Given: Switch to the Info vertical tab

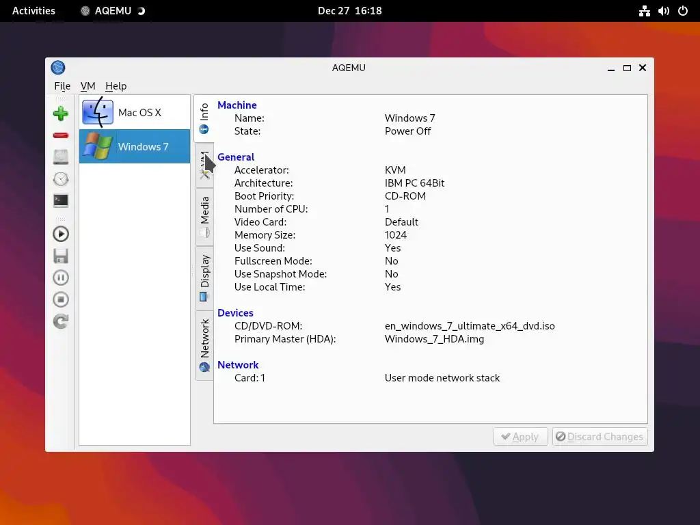Looking at the screenshot, I should (x=204, y=118).
